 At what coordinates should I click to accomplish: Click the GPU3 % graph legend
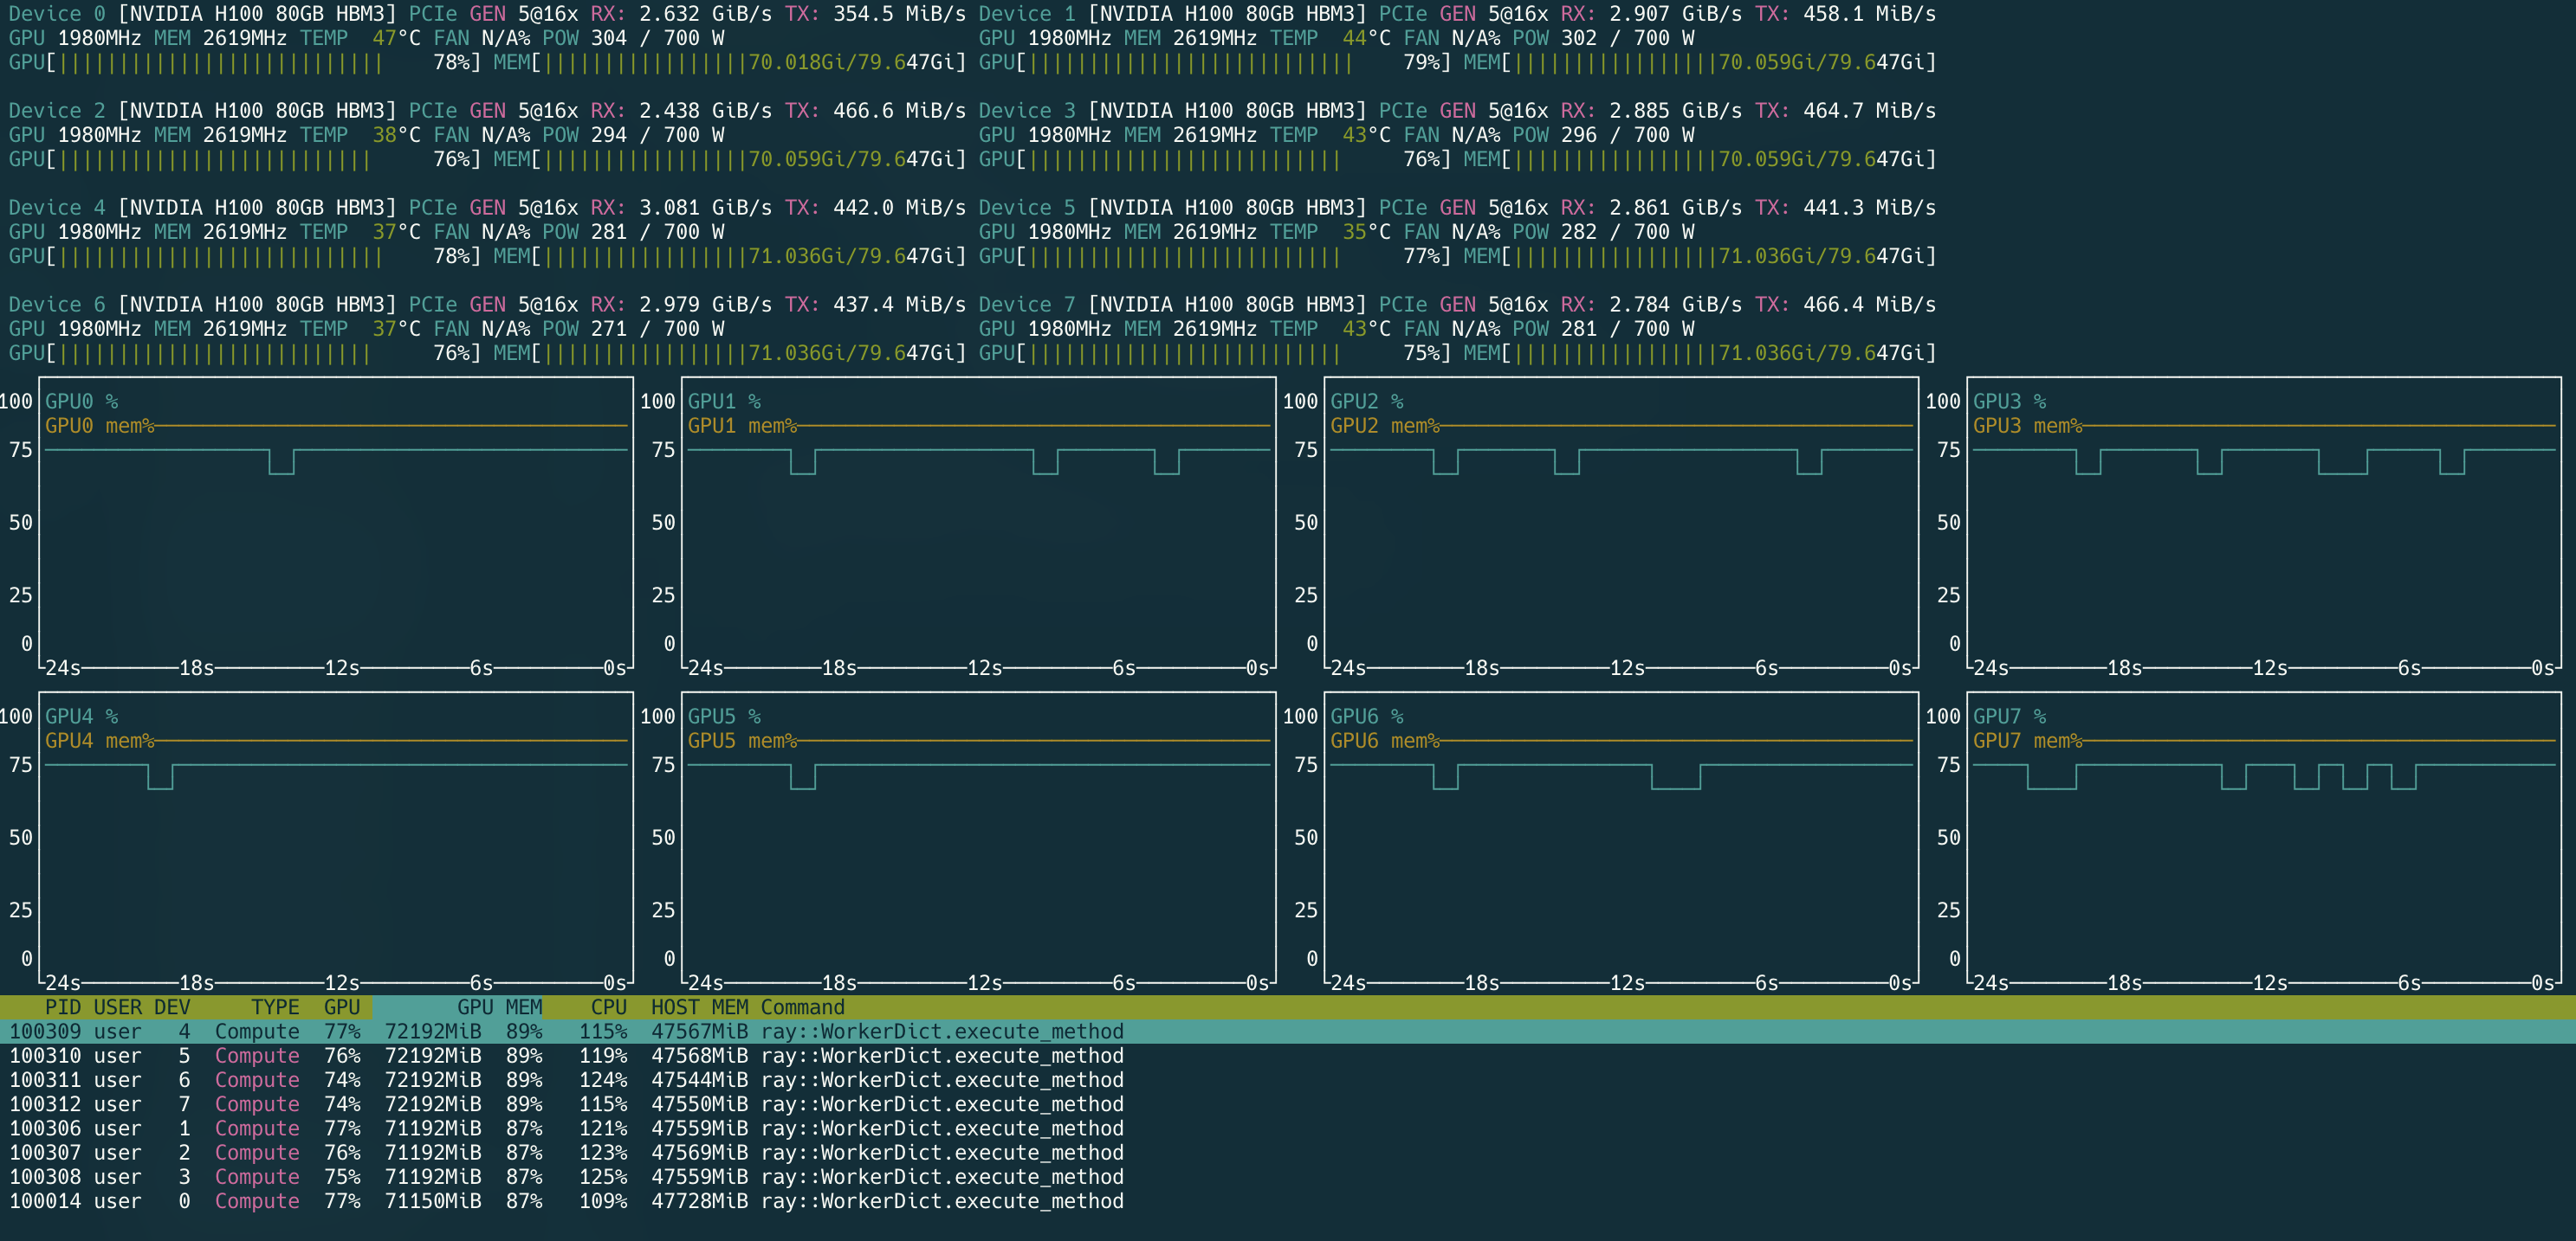pyautogui.click(x=2010, y=402)
